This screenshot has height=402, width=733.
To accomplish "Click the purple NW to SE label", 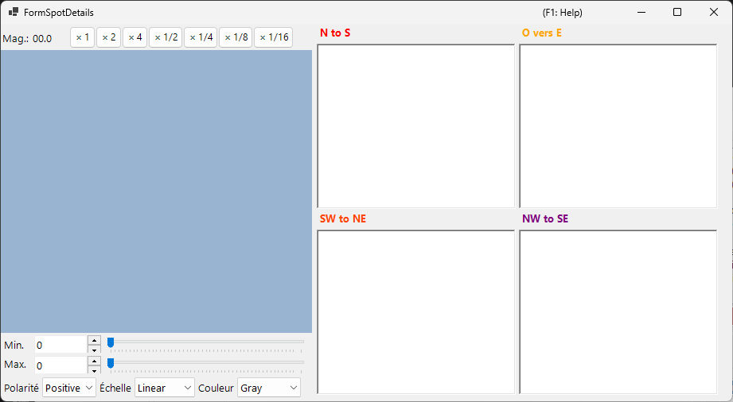I will pos(545,218).
